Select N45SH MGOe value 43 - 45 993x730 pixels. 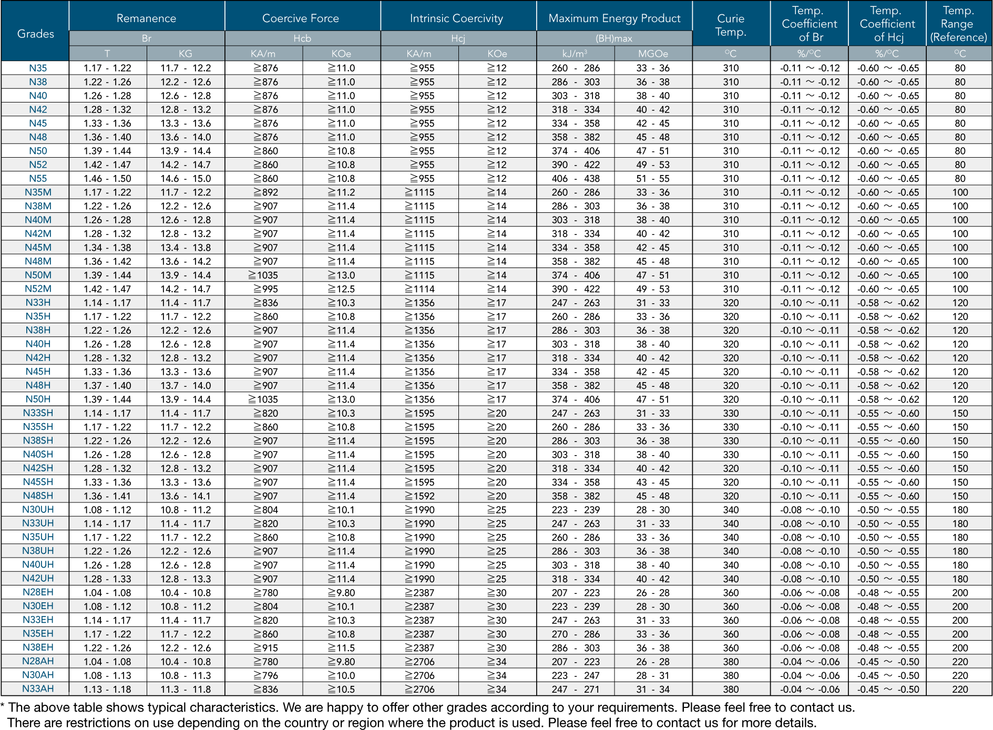653,482
